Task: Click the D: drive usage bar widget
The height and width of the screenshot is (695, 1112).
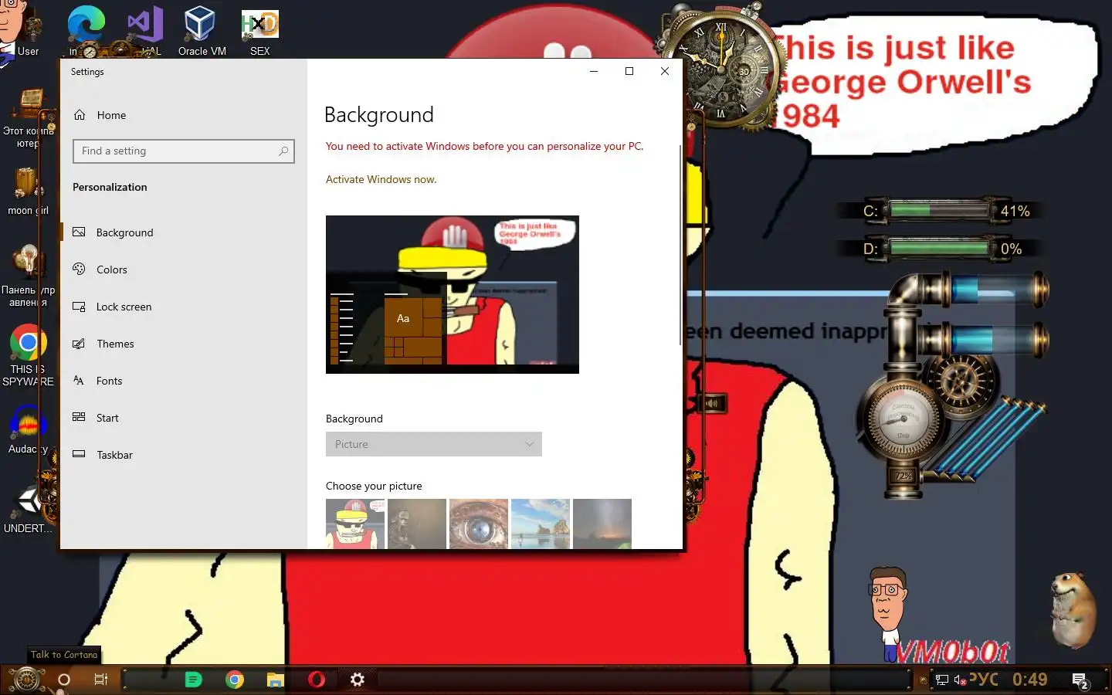Action: click(941, 249)
